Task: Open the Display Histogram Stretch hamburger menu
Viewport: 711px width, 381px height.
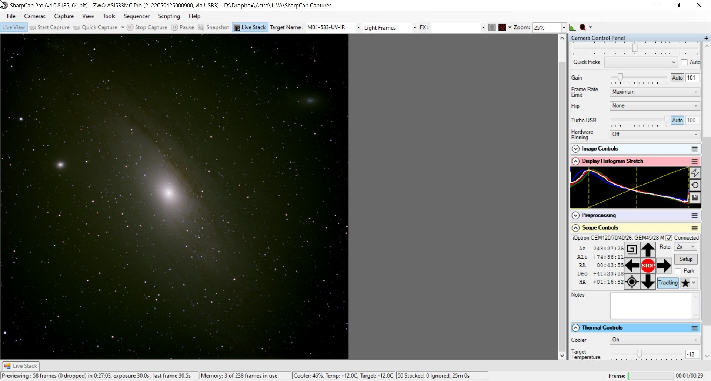Action: click(x=694, y=161)
